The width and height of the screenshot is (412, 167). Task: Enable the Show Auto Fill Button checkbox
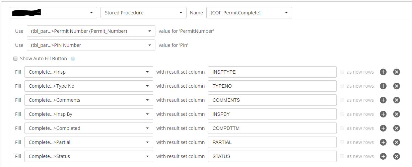point(15,59)
